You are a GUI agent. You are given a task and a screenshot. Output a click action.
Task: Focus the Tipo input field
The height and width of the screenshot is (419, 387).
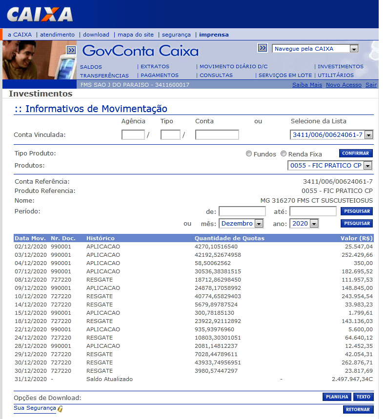point(170,134)
